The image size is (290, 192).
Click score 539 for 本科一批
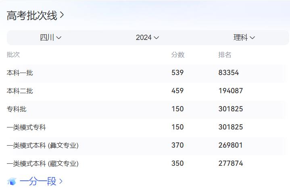coord(177,73)
